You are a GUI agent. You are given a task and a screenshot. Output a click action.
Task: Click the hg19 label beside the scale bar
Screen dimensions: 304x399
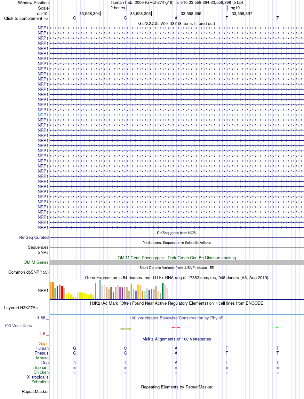(235, 8)
